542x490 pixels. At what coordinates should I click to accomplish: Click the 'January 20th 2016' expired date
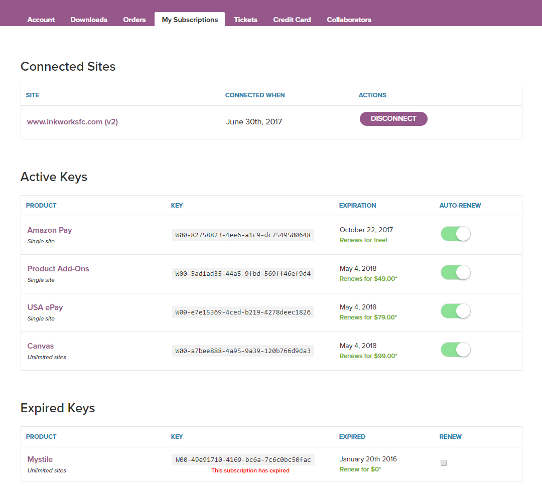point(368,459)
